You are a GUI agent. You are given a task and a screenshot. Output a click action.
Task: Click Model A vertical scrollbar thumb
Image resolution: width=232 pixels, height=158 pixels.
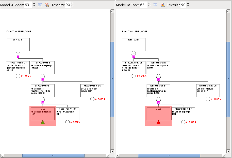(112, 79)
